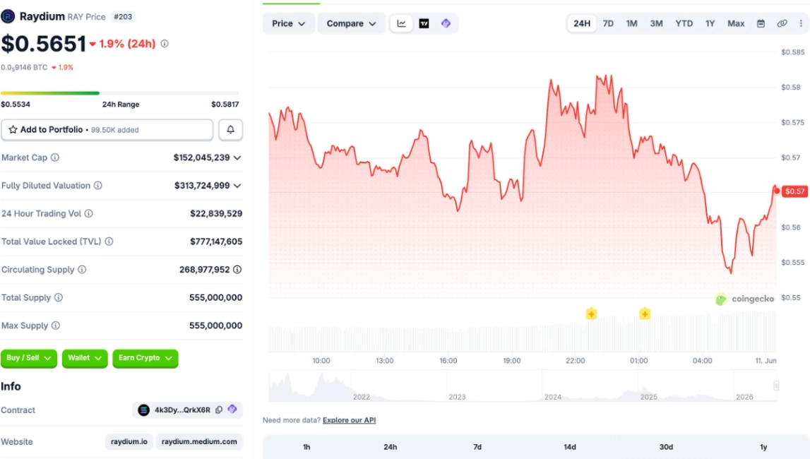
Task: Open the calendar date range picker icon
Action: 761,23
